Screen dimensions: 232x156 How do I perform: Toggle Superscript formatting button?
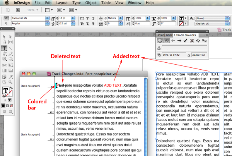(x=88, y=18)
